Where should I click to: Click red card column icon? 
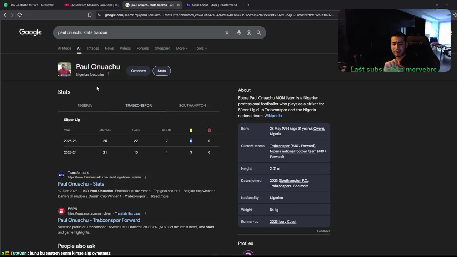[x=209, y=130]
